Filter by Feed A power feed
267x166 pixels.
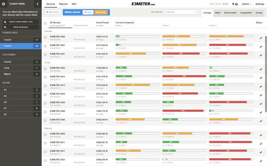21,46
